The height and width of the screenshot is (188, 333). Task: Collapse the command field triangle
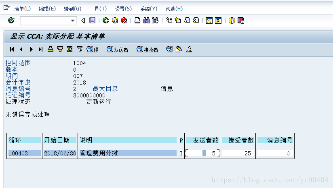pyautogui.click(x=83, y=21)
